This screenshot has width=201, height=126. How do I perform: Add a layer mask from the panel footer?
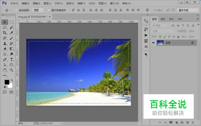[171, 122]
